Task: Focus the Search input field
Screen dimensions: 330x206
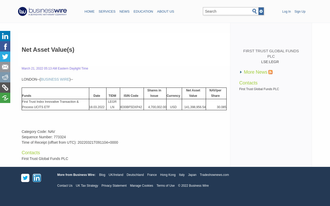Action: tap(227, 11)
